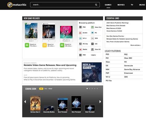Click the More articles link
Screen dimensions: 146x118
pos(136,45)
